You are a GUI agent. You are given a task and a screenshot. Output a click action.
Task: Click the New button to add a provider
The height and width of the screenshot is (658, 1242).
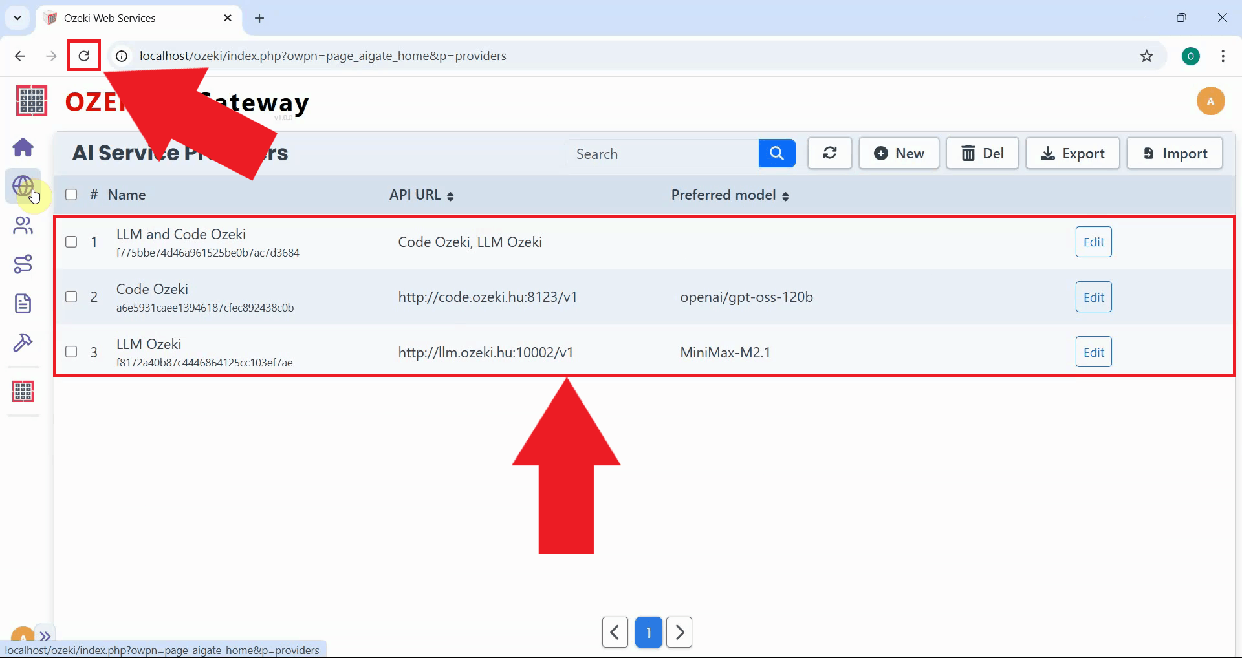tap(899, 153)
